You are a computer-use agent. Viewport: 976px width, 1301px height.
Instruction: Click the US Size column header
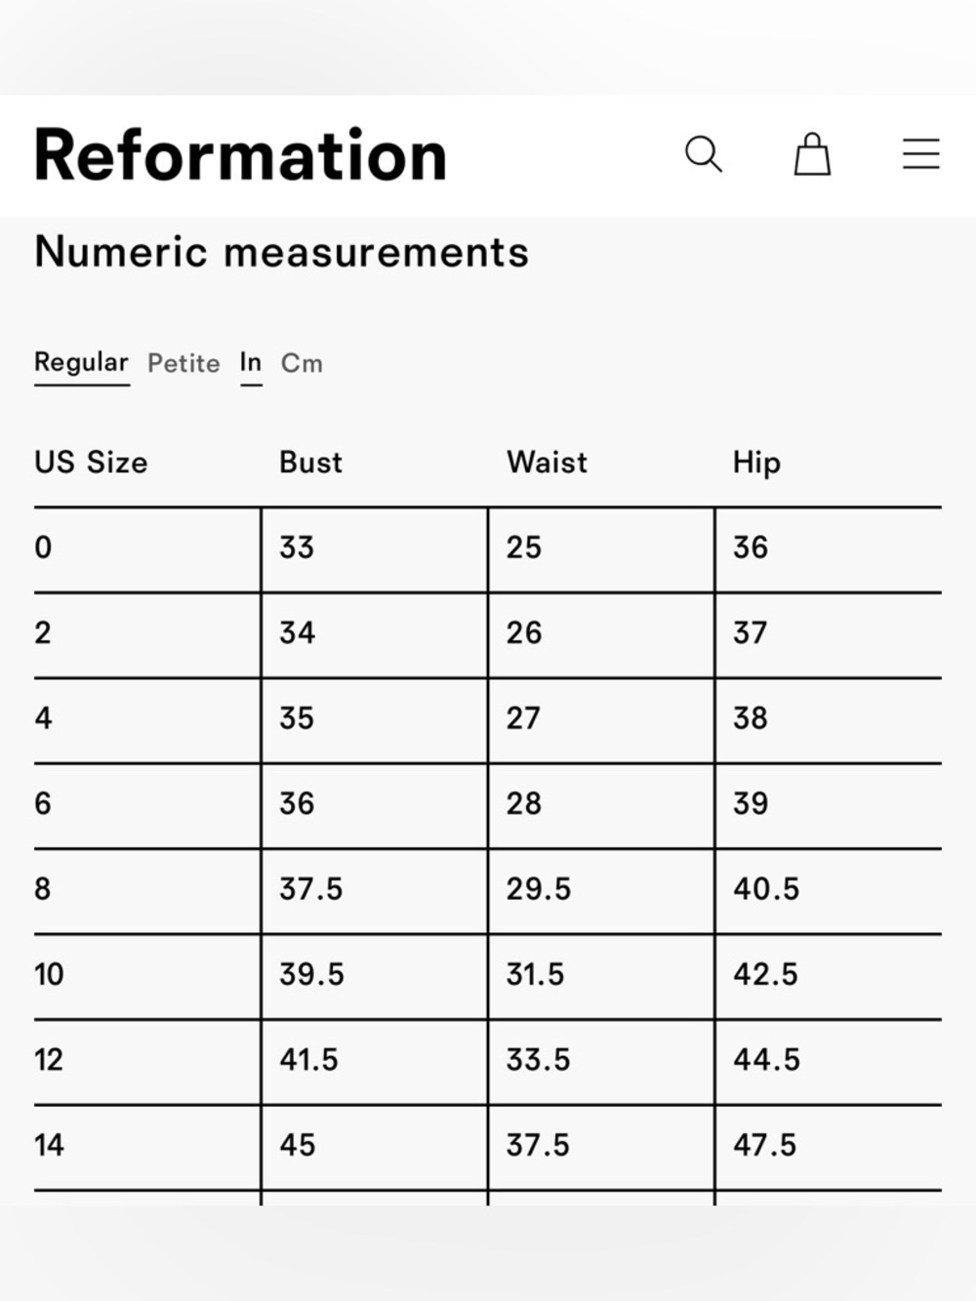coord(91,462)
